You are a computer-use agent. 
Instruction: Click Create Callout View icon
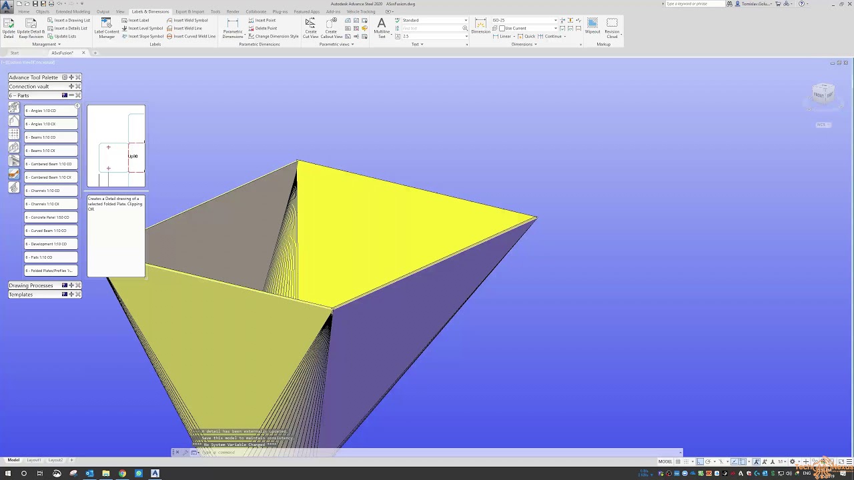point(331,24)
